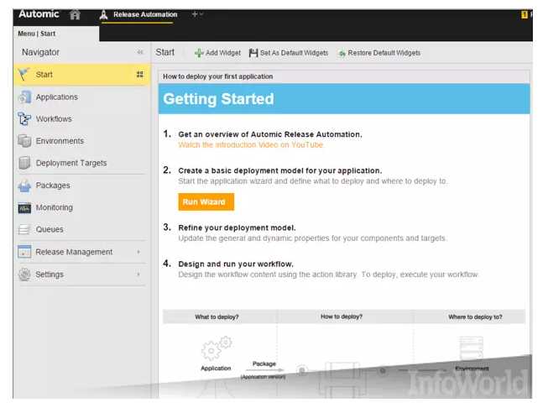Open Release Management in the Navigator
Image resolution: width=548 pixels, height=408 pixels.
pos(74,252)
